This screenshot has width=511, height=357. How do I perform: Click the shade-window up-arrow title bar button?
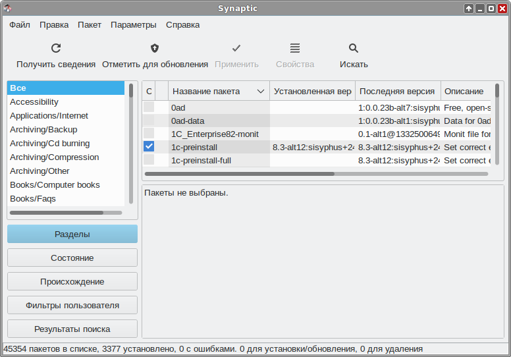[x=469, y=9]
